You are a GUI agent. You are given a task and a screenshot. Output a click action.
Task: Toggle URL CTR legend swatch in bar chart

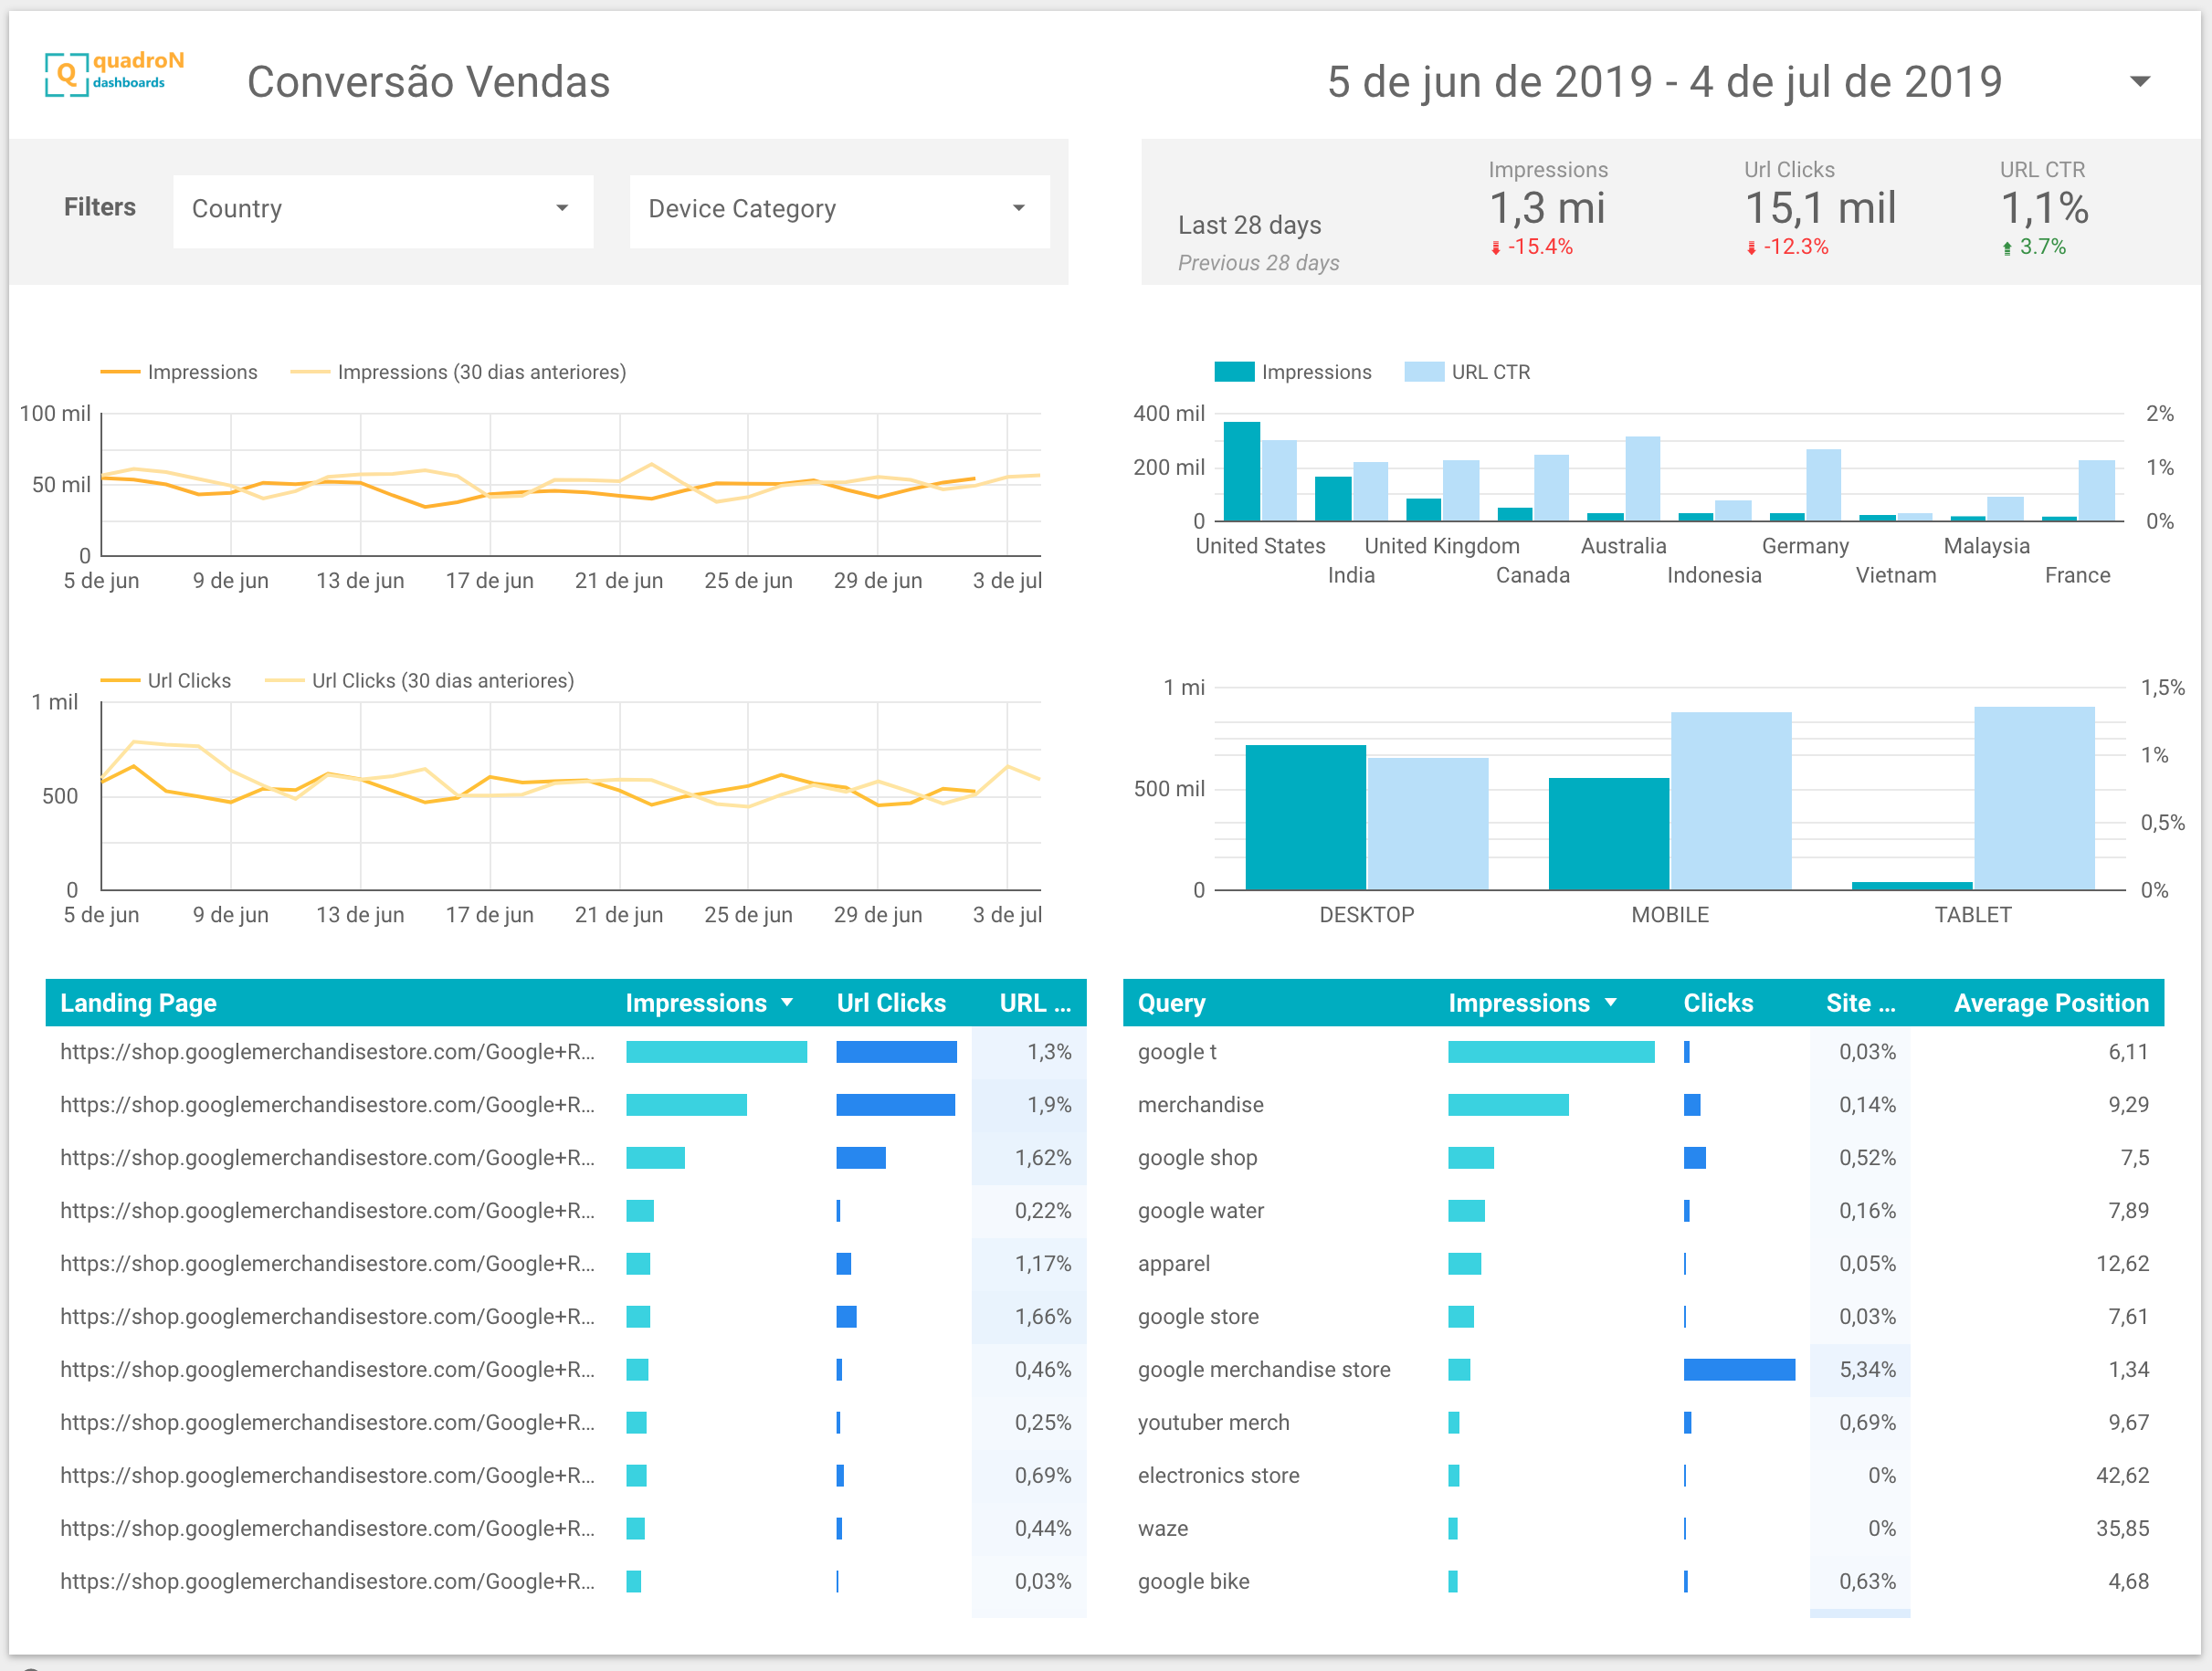[1424, 372]
